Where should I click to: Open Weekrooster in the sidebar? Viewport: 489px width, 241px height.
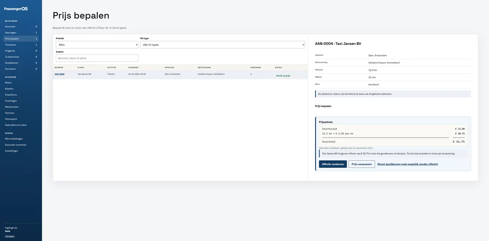click(x=21, y=107)
